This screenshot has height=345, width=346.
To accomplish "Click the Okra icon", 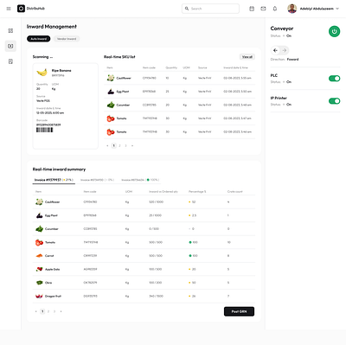I will (x=39, y=283).
